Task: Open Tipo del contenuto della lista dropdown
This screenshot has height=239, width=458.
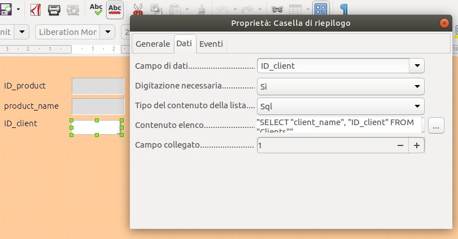Action: point(417,105)
